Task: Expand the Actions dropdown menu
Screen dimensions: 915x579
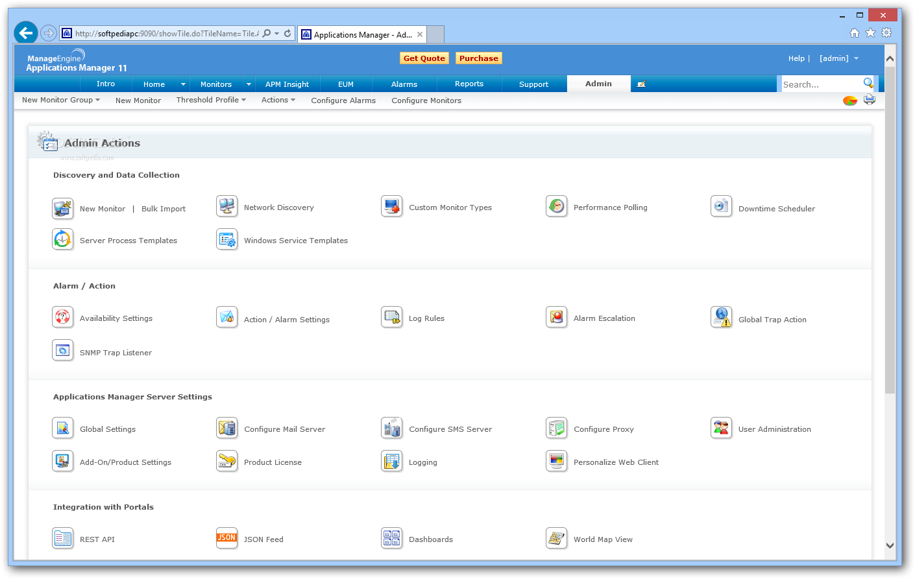Action: [x=293, y=100]
